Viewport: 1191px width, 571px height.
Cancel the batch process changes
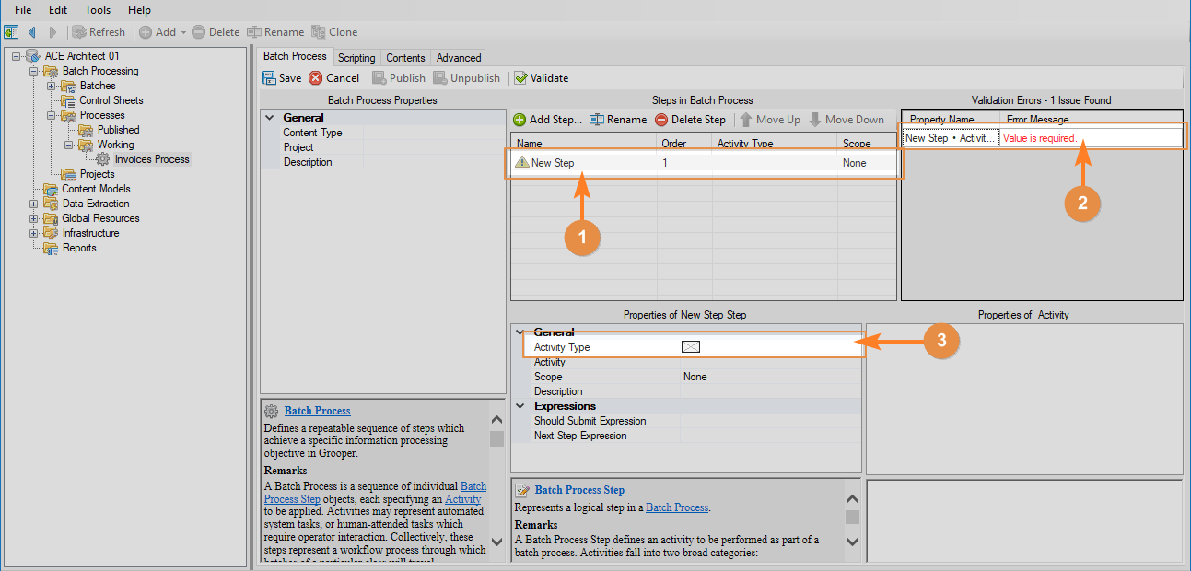(x=334, y=78)
